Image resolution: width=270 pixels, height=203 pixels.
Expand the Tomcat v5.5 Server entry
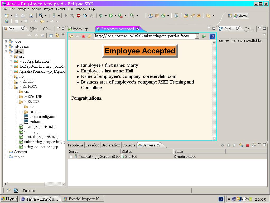[x=71, y=157]
